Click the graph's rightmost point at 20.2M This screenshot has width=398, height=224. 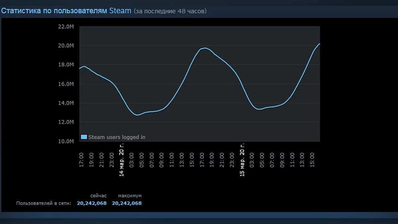coord(319,43)
